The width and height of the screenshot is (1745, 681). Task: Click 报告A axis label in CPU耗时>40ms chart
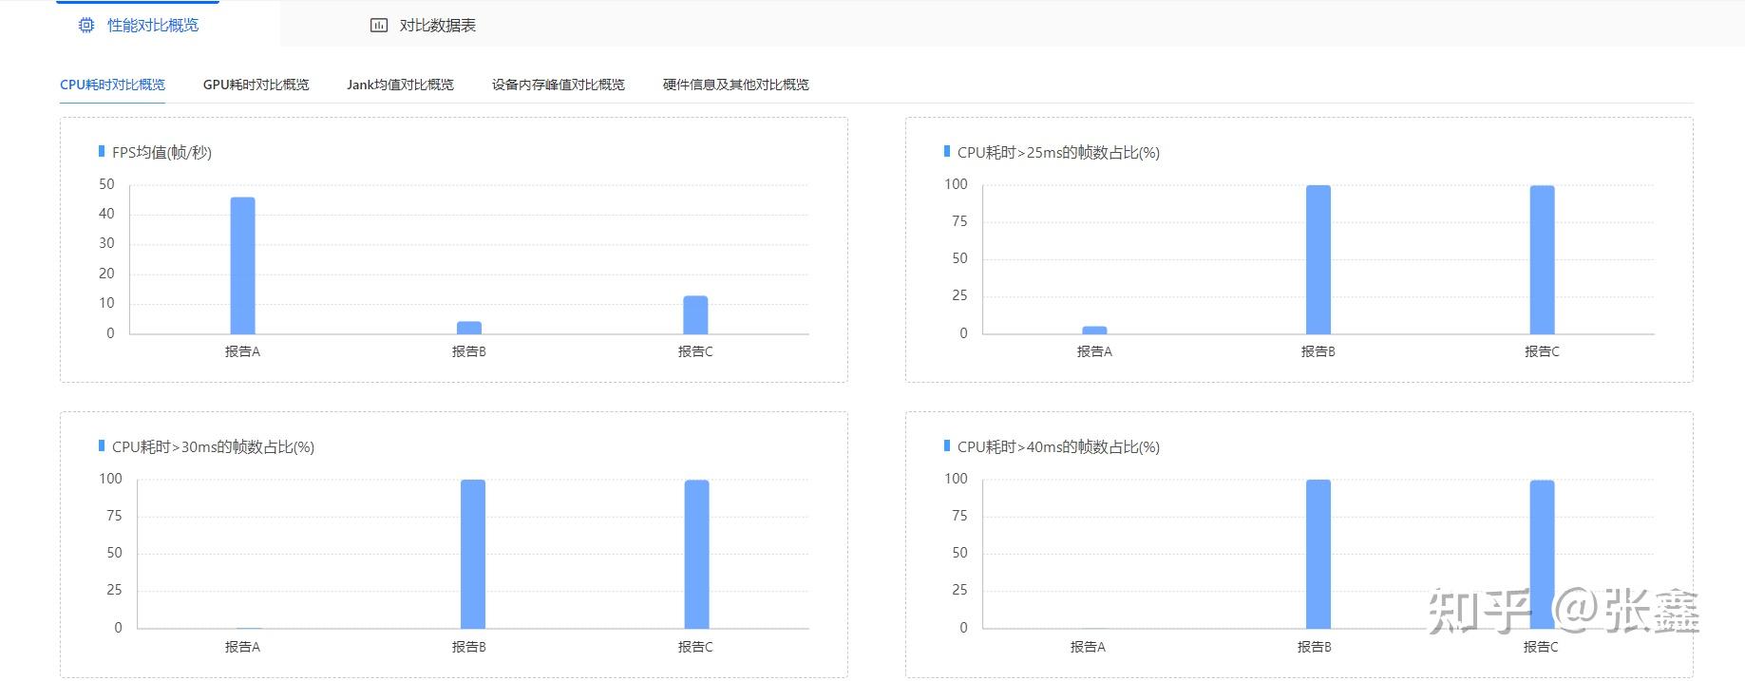1088,647
